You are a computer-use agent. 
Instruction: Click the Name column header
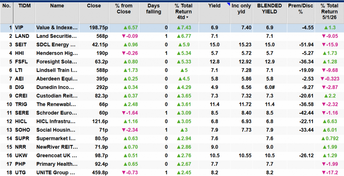pos(57,6)
